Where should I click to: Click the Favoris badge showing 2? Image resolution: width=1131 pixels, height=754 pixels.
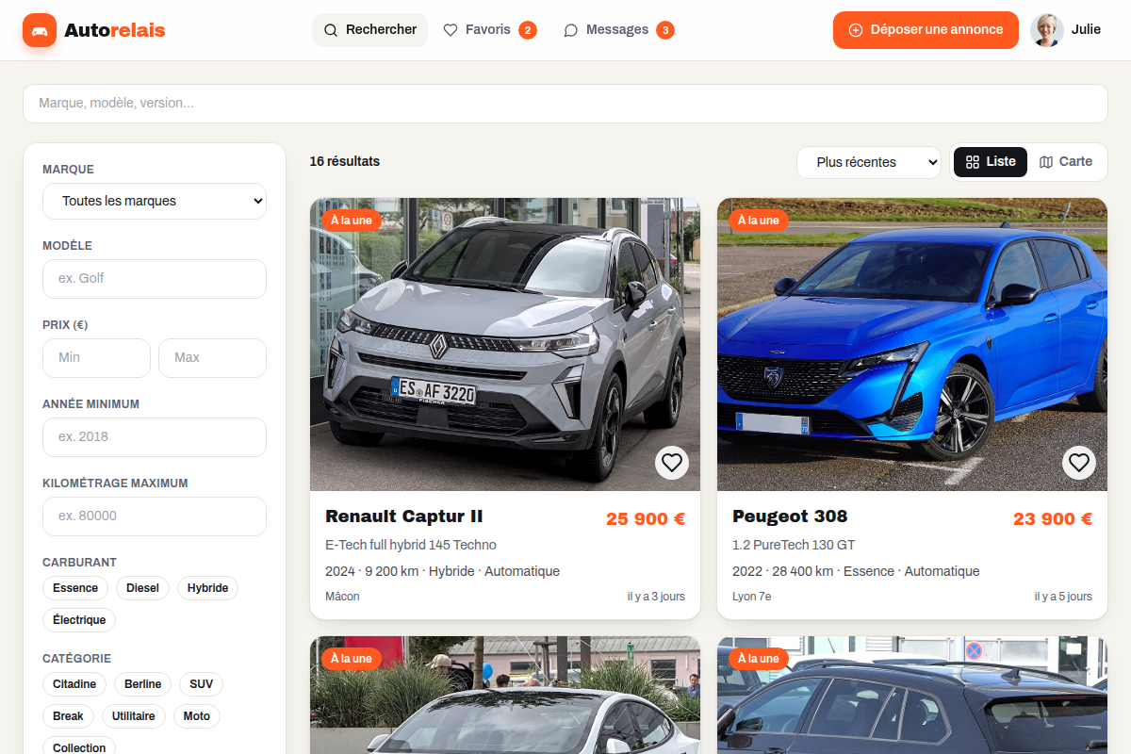tap(528, 30)
